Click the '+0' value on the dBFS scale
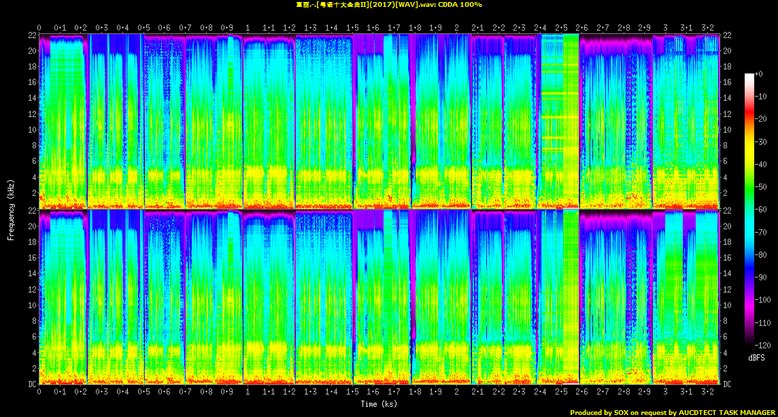778x417 pixels. pyautogui.click(x=759, y=74)
